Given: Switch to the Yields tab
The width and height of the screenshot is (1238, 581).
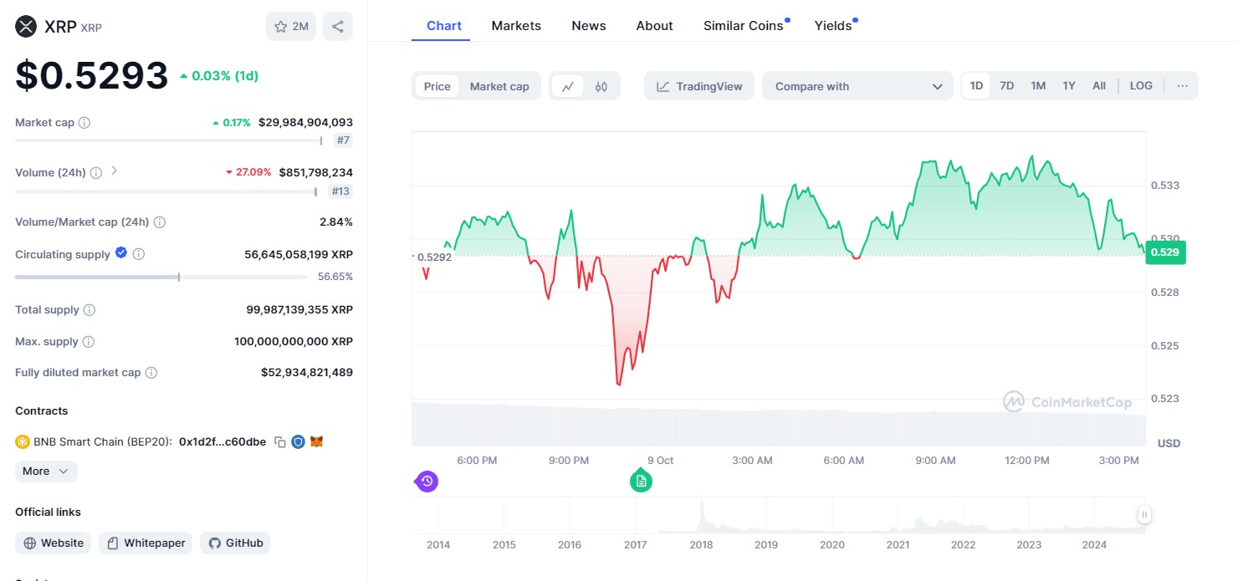Looking at the screenshot, I should pos(833,26).
